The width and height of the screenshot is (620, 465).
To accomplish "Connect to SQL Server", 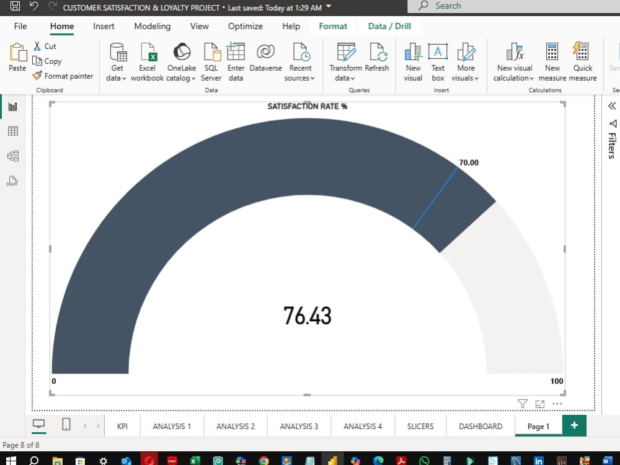I will [x=211, y=61].
